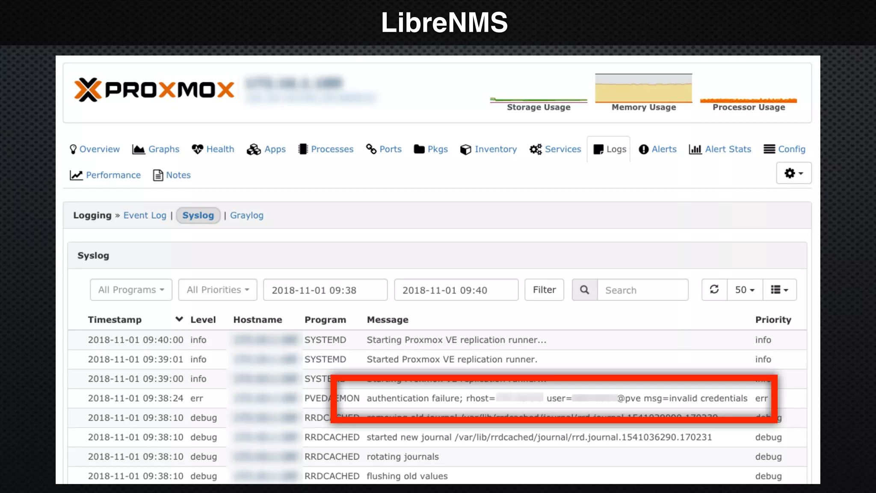
Task: Click the Alerts exclamation icon
Action: (x=644, y=149)
